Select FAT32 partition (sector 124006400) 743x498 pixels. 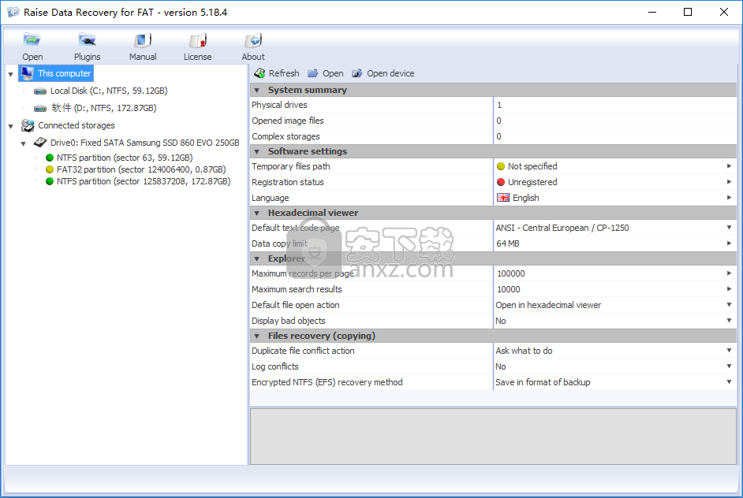tap(141, 169)
